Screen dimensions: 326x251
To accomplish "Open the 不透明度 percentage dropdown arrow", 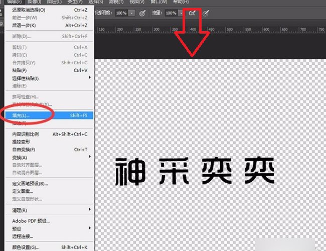I will coord(131,13).
